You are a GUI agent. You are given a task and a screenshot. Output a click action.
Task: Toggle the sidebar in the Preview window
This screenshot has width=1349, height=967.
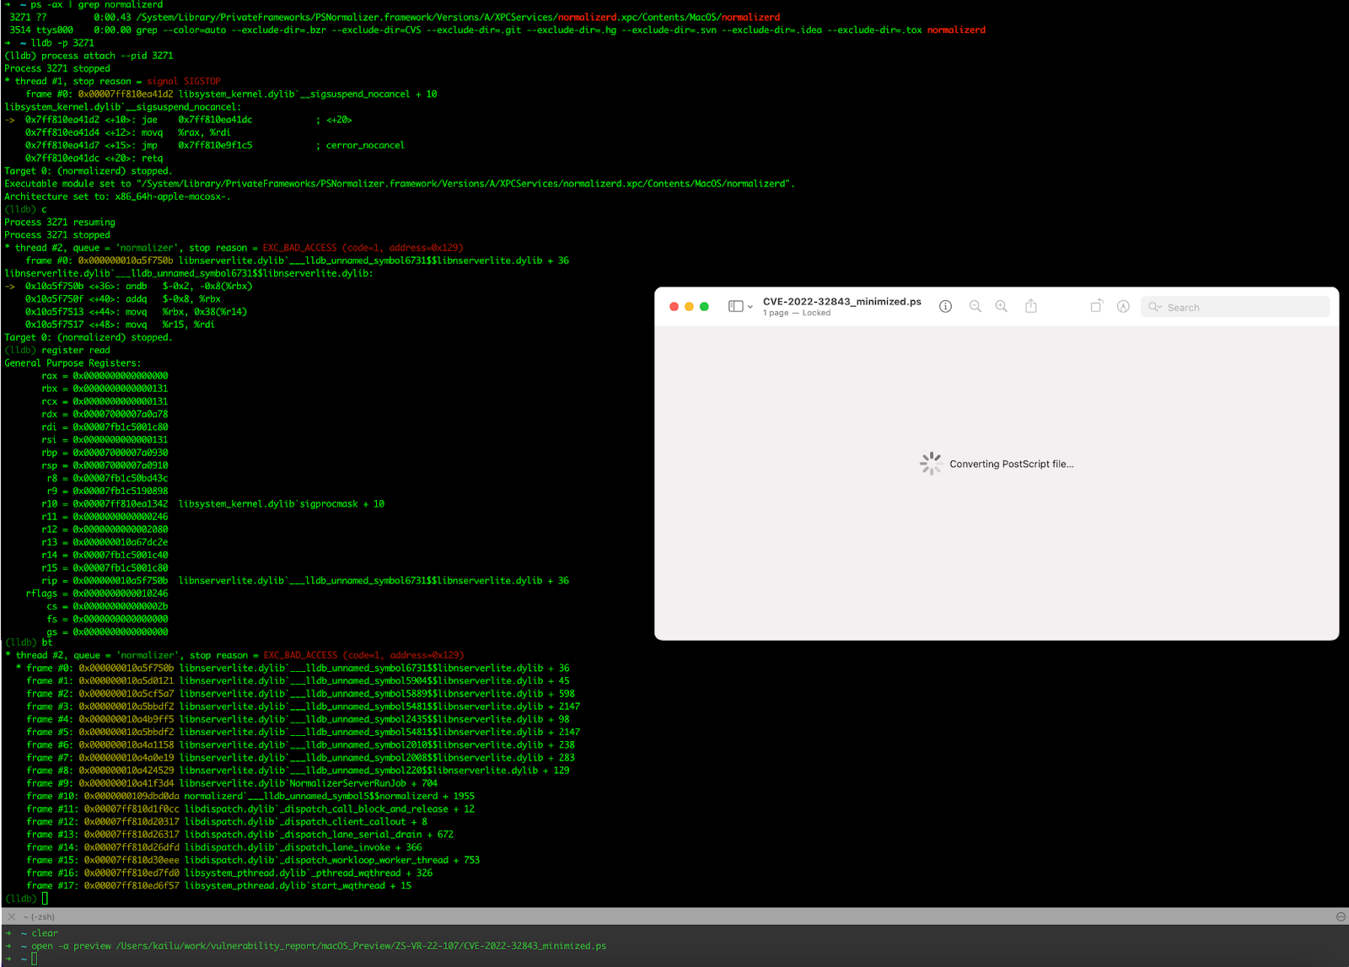tap(734, 306)
